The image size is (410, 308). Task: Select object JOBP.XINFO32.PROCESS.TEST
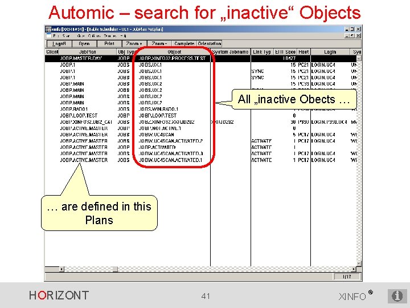172,58
